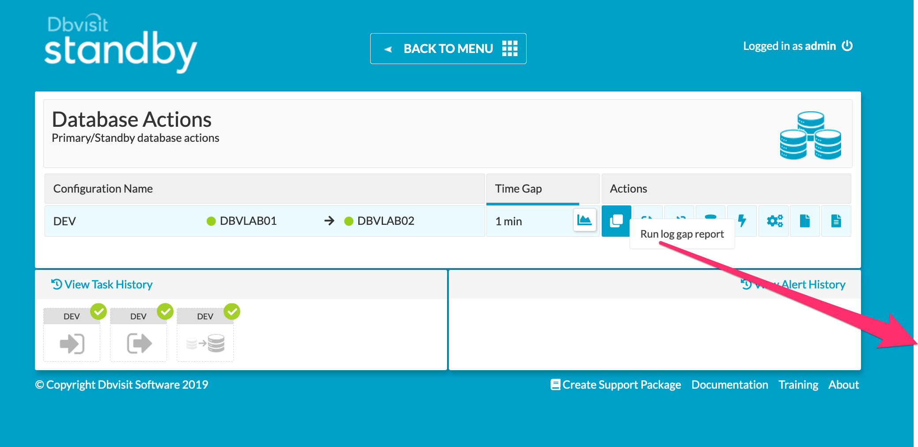This screenshot has height=447, width=918.
Task: Click the Run log gap report icon
Action: pos(616,221)
